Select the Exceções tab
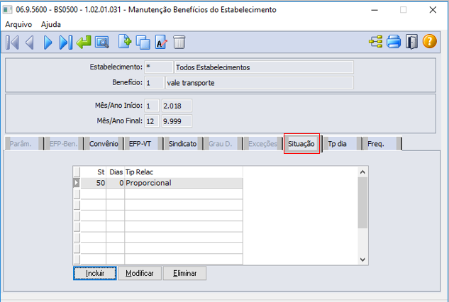Screen dimensions: 449x302 click(x=262, y=144)
